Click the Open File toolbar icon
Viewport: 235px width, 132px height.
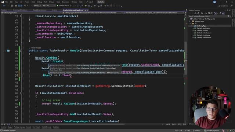16,6
